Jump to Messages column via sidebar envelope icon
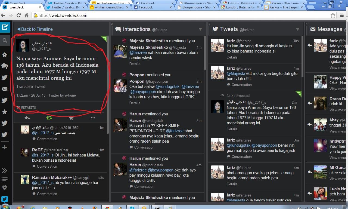348x209 pixels. click(x=5, y=89)
